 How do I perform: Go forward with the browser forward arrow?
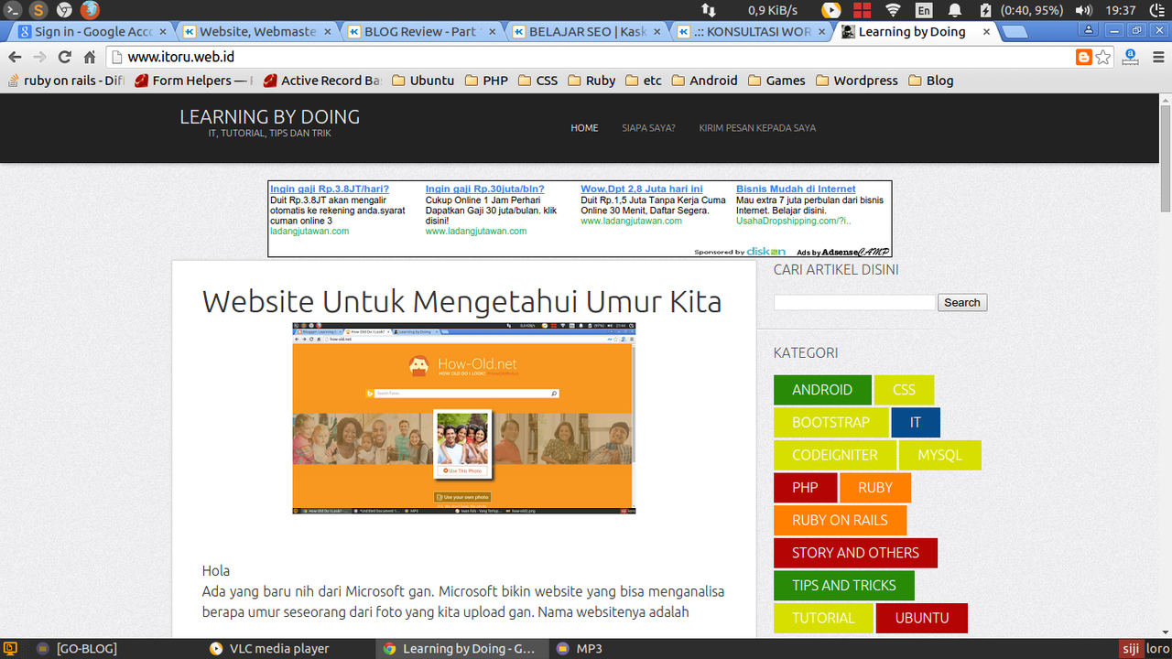pos(39,57)
